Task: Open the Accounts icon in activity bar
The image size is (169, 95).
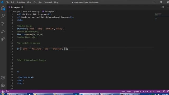Action: 3,78
